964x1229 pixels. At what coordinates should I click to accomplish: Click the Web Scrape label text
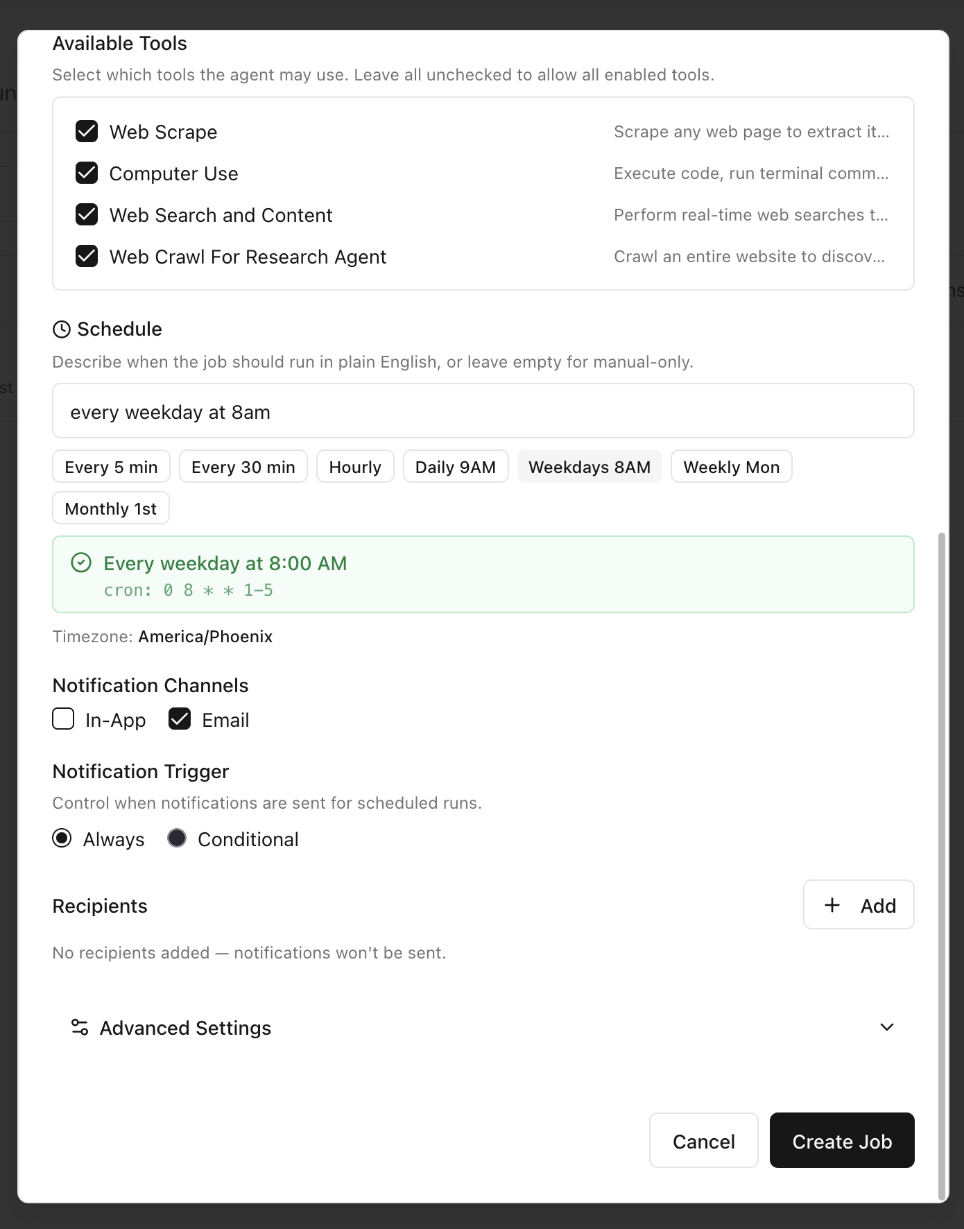164,132
